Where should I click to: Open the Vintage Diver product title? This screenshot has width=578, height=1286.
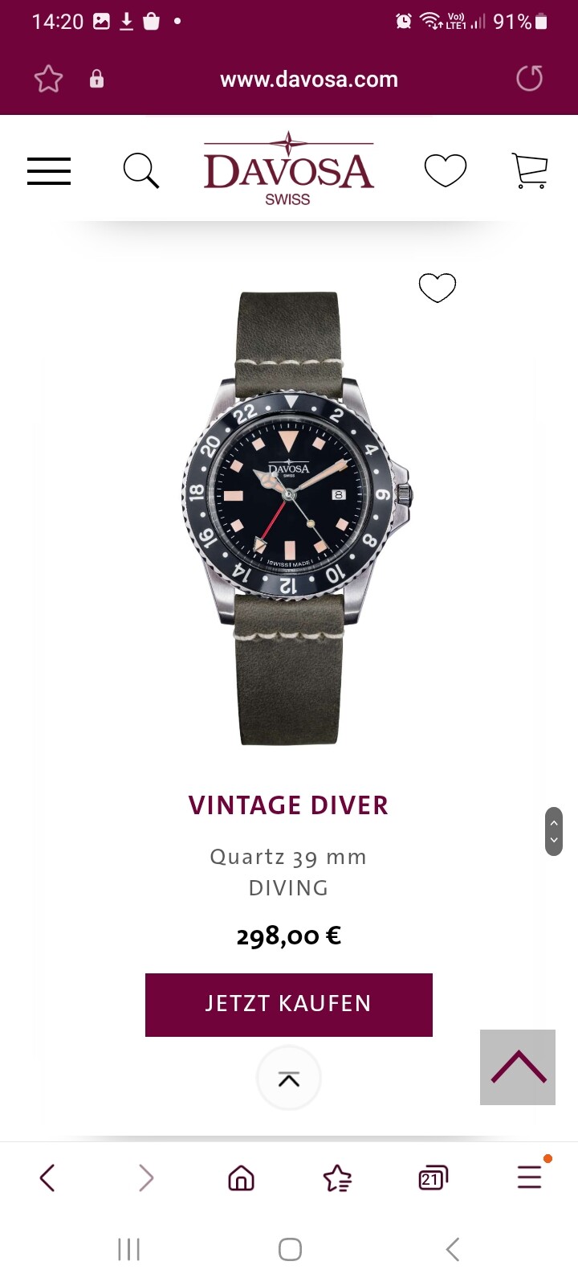click(288, 805)
